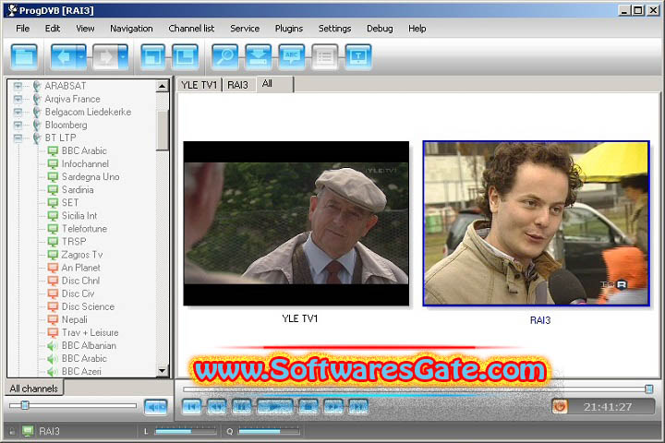Switch to the YLE TV1 tab
This screenshot has height=443, width=665.
click(x=199, y=85)
